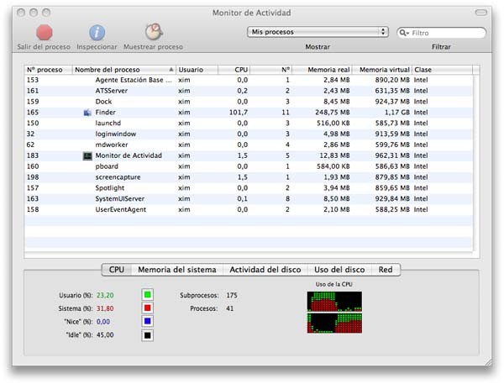The image size is (504, 384).
Task: Open the Inspeccionar info icon
Action: click(97, 33)
